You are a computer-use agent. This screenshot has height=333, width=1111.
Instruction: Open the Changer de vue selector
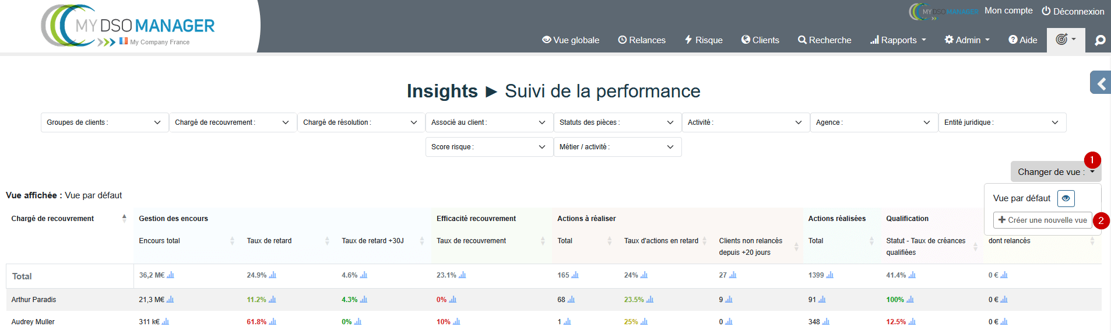click(1055, 171)
